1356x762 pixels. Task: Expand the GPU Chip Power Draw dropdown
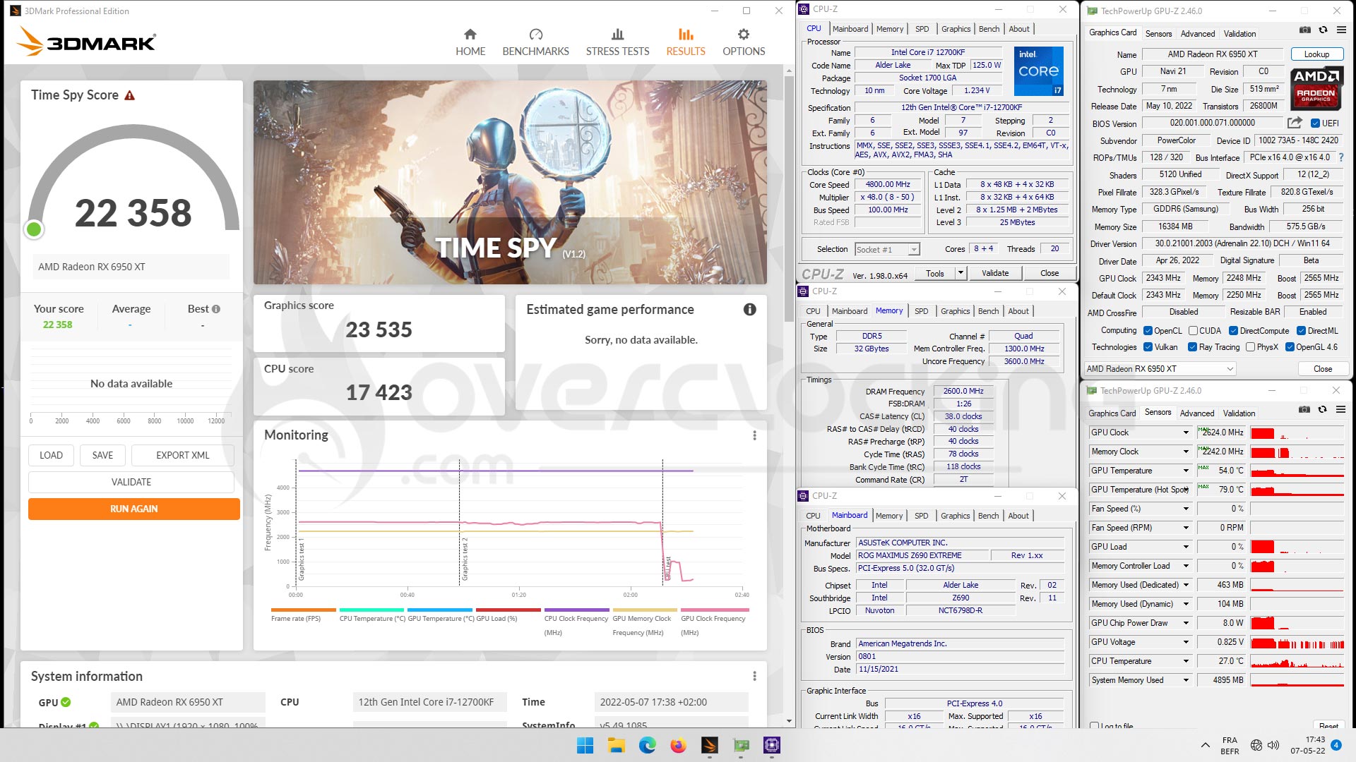click(x=1186, y=623)
